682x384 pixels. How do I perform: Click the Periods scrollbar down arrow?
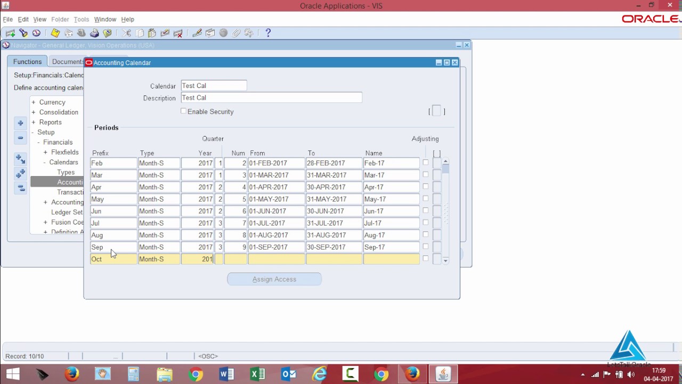point(445,260)
